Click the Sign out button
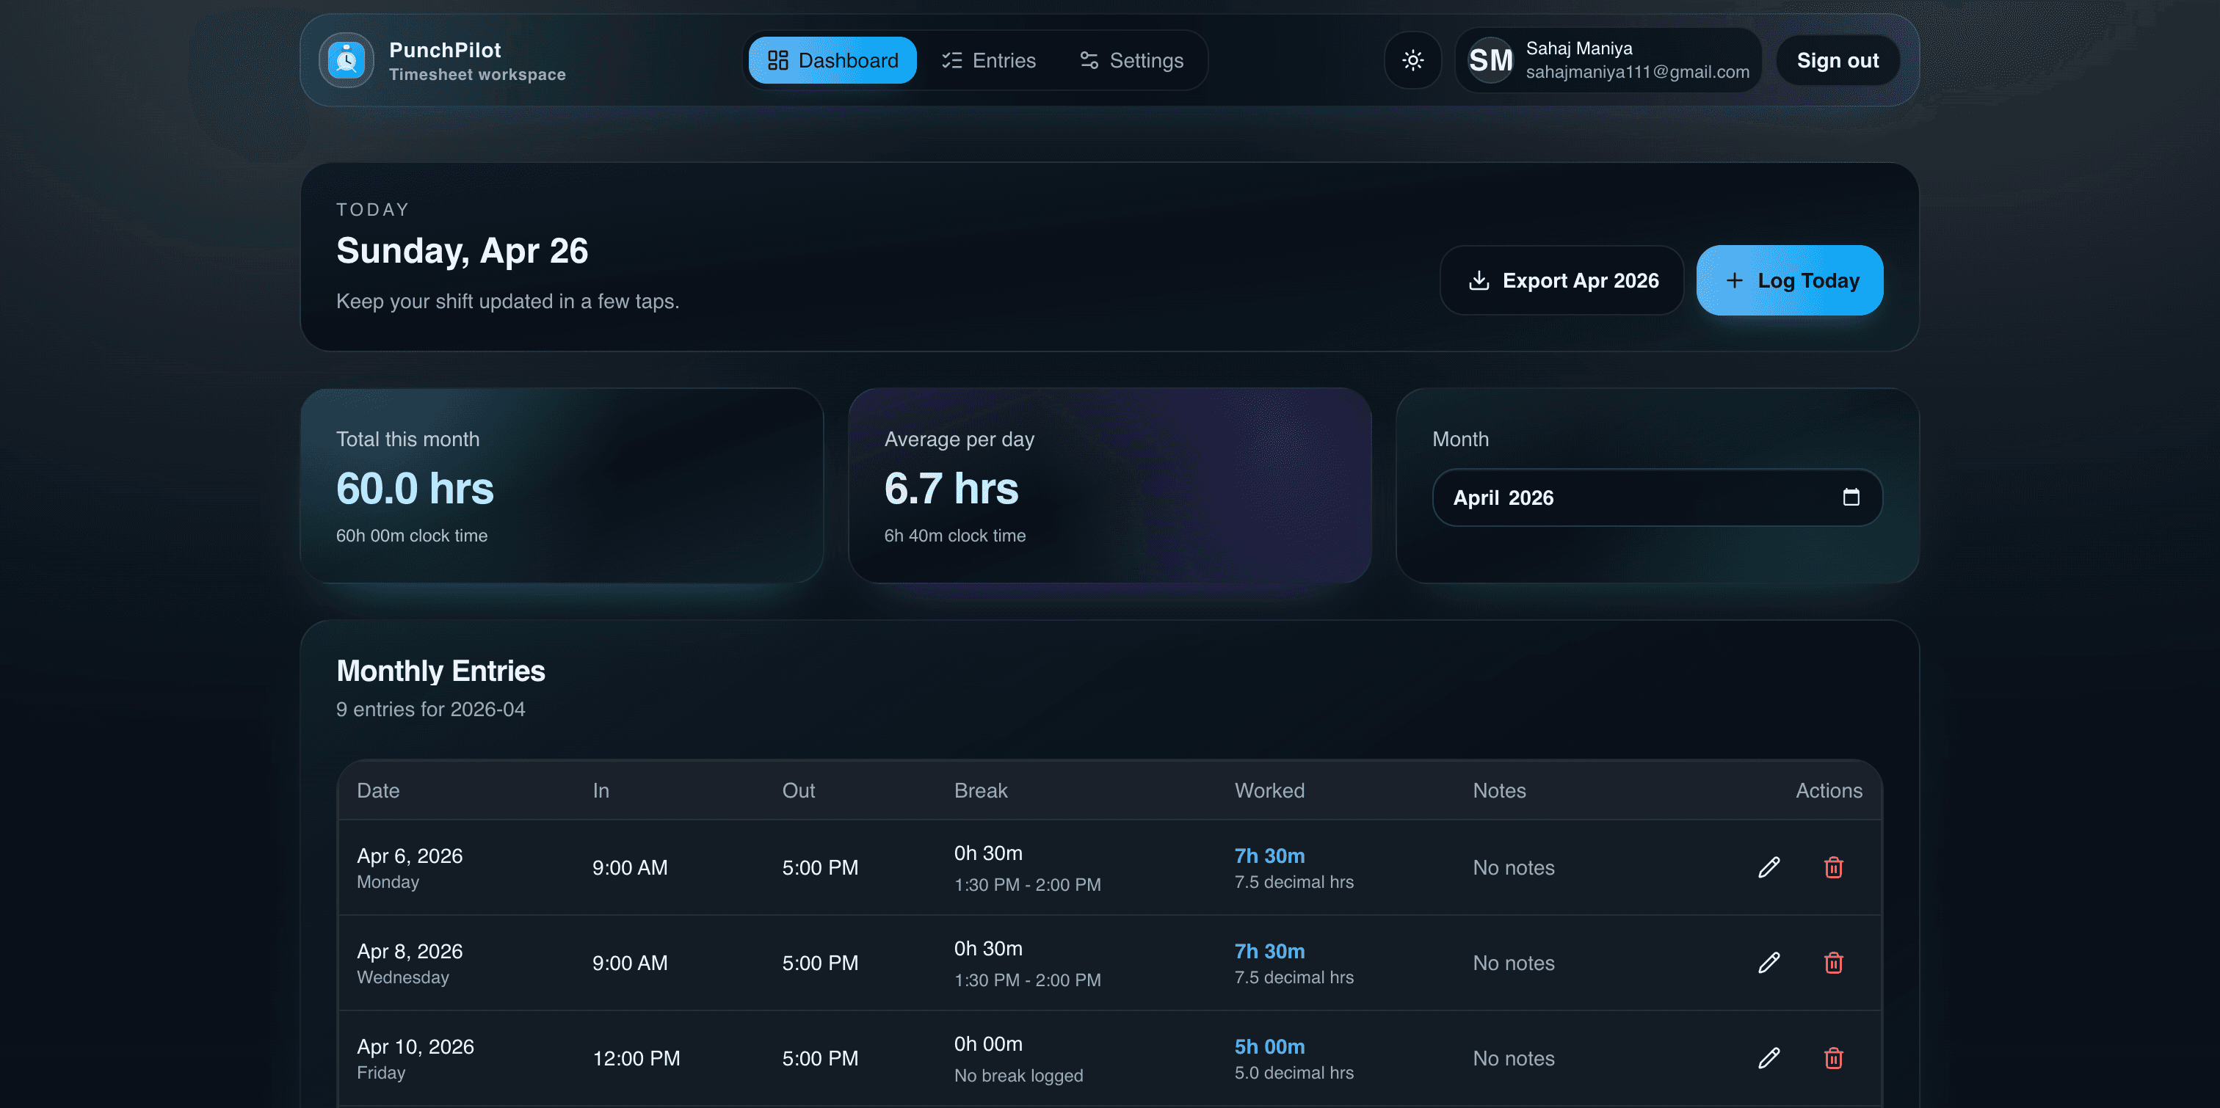 [x=1838, y=60]
